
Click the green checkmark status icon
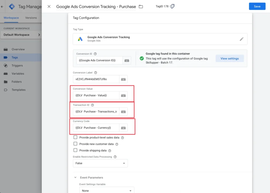pos(142,58)
